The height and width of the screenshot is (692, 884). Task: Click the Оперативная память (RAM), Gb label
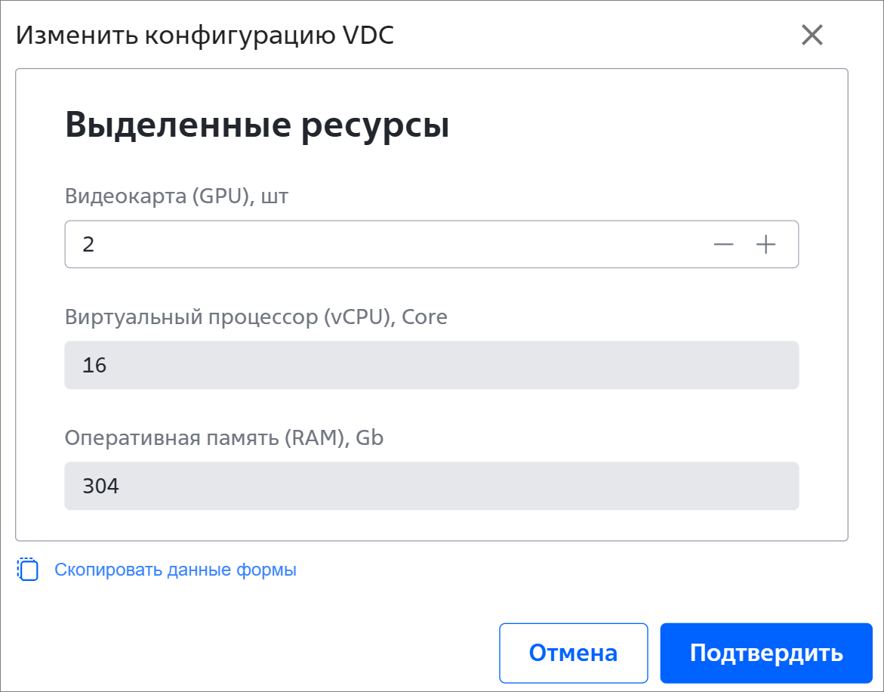pyautogui.click(x=223, y=437)
